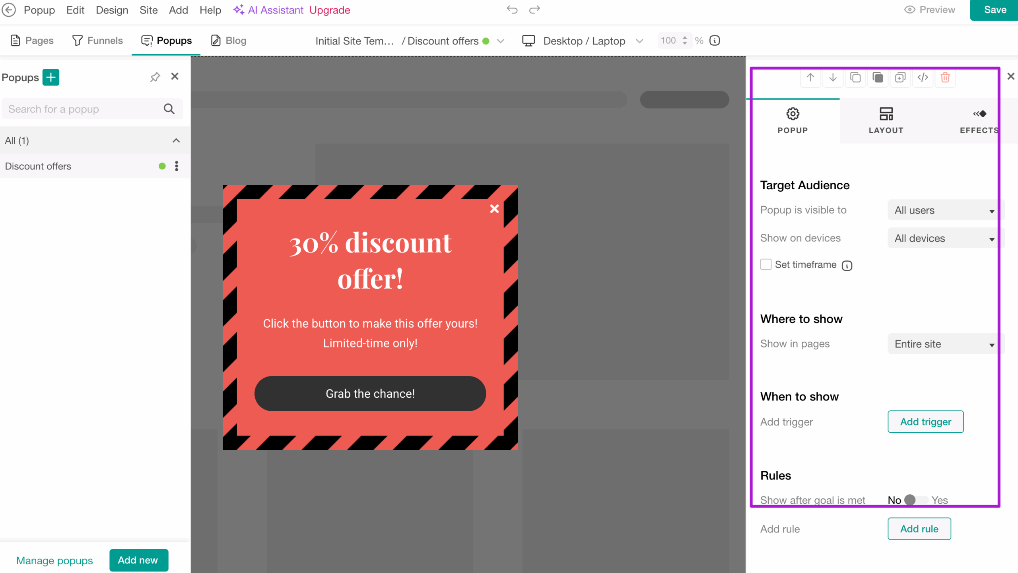The width and height of the screenshot is (1018, 573).
Task: Click the code embed icon
Action: [x=923, y=78]
